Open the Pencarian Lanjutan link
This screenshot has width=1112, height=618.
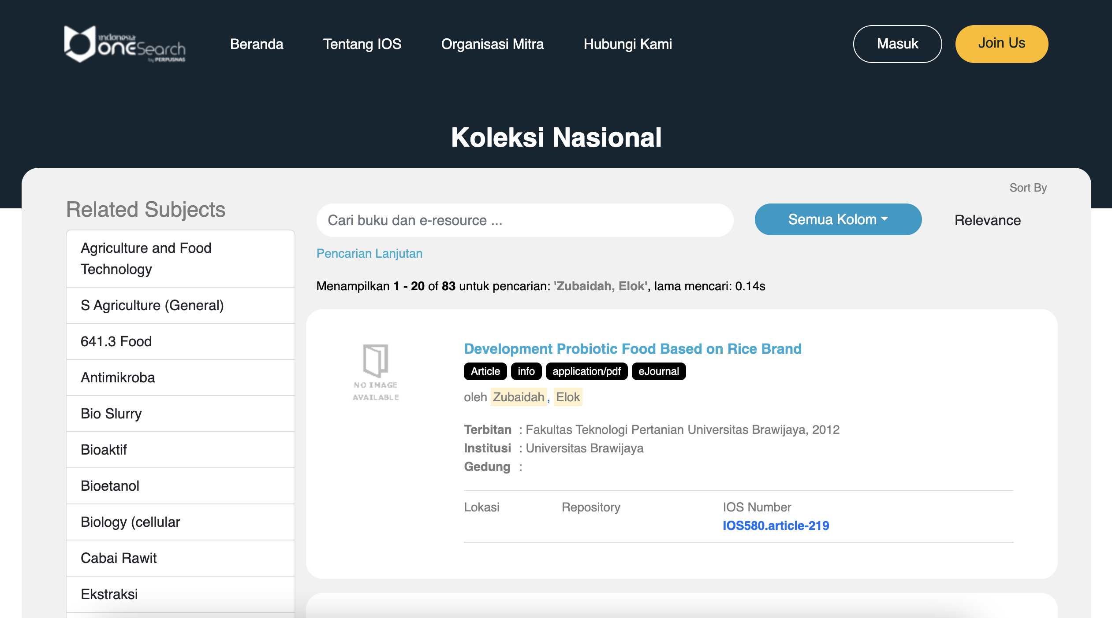coord(369,254)
